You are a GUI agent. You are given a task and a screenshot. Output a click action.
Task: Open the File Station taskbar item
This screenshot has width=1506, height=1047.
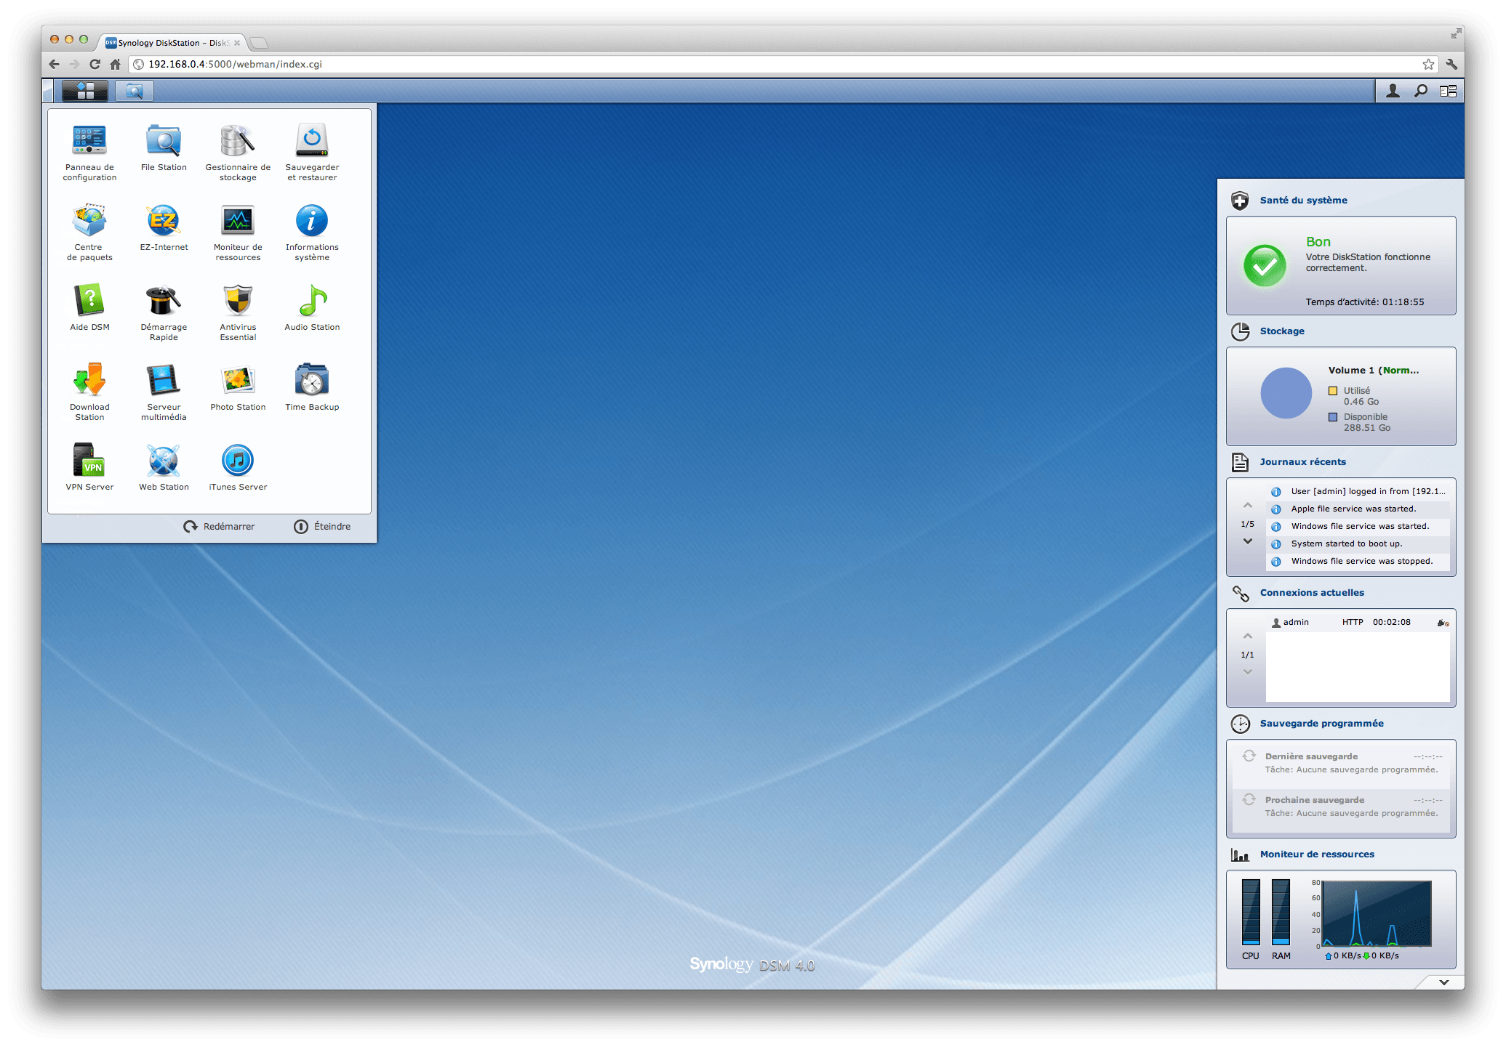pyautogui.click(x=135, y=91)
